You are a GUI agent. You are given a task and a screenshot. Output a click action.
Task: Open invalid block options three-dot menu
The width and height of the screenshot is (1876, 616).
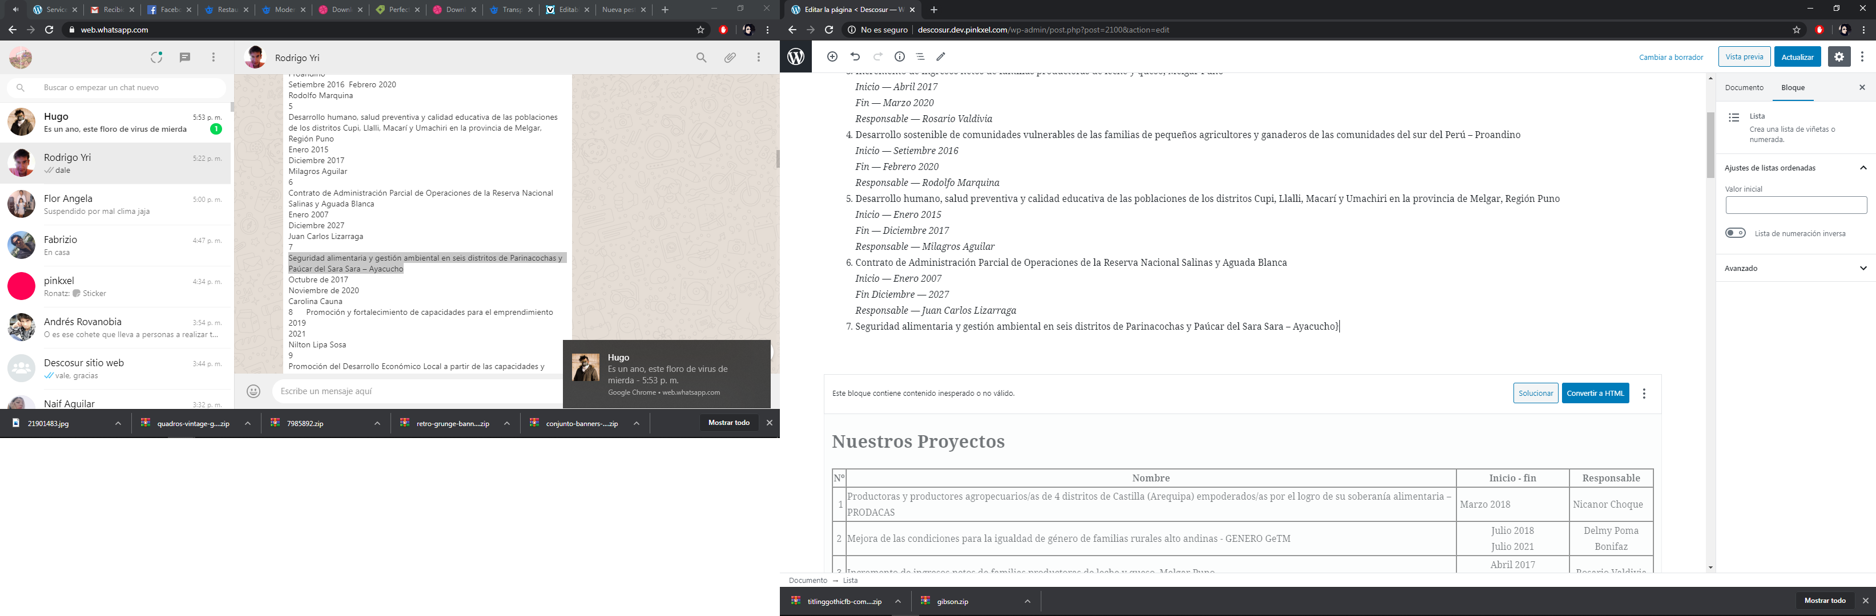coord(1644,394)
